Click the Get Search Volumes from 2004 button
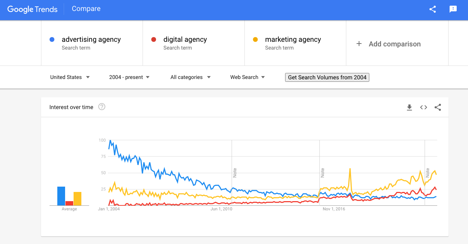 pos(327,77)
